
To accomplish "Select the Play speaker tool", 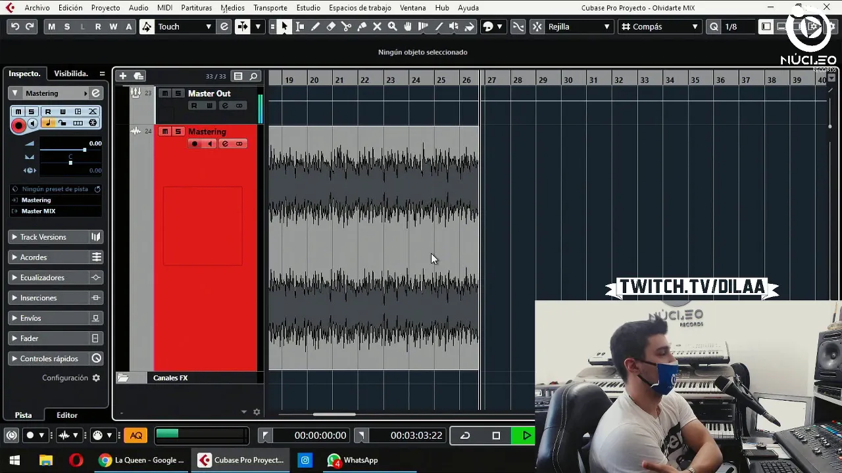I will [454, 26].
